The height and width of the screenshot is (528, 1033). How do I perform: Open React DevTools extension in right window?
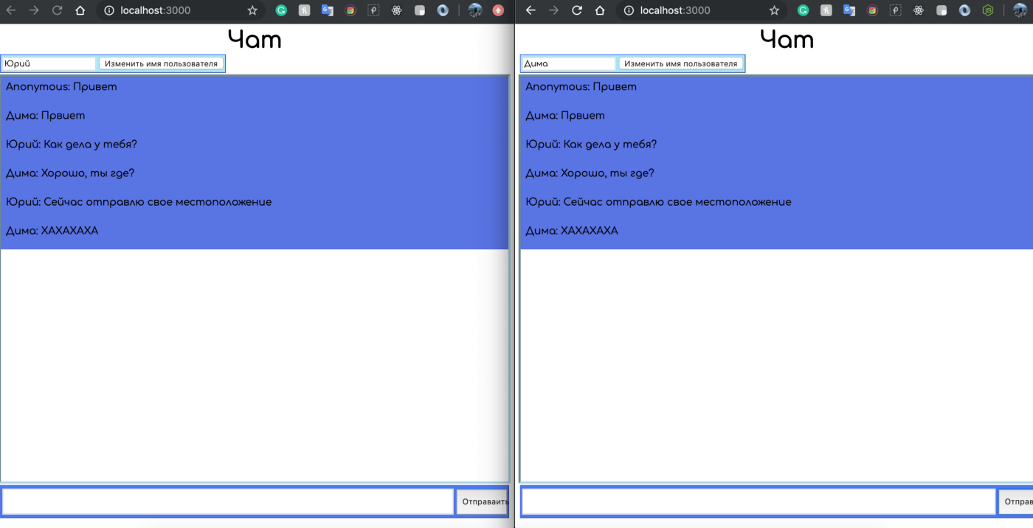[x=918, y=10]
